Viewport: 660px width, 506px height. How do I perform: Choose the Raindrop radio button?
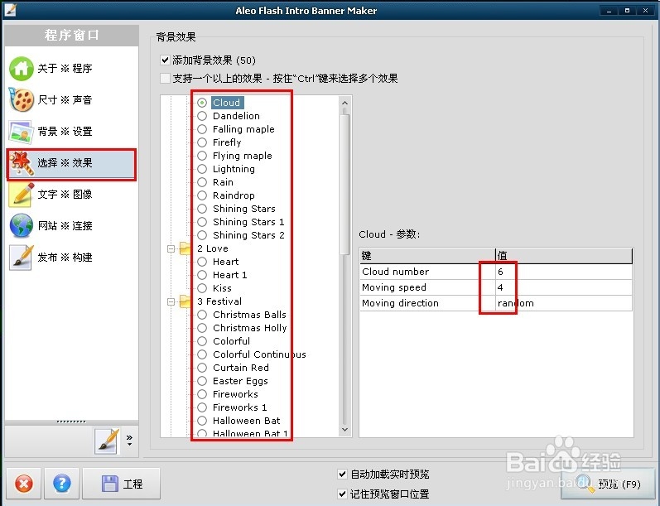point(202,195)
